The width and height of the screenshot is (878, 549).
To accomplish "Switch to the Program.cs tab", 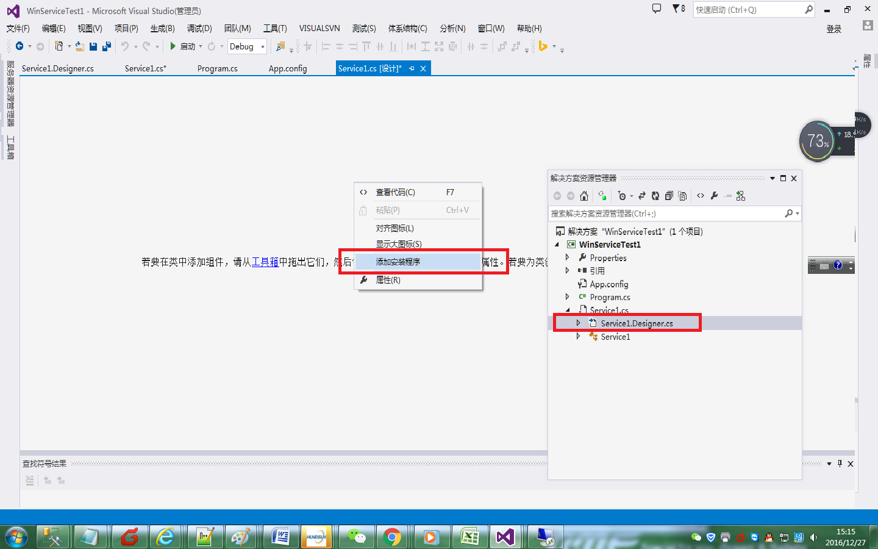I will tap(218, 68).
